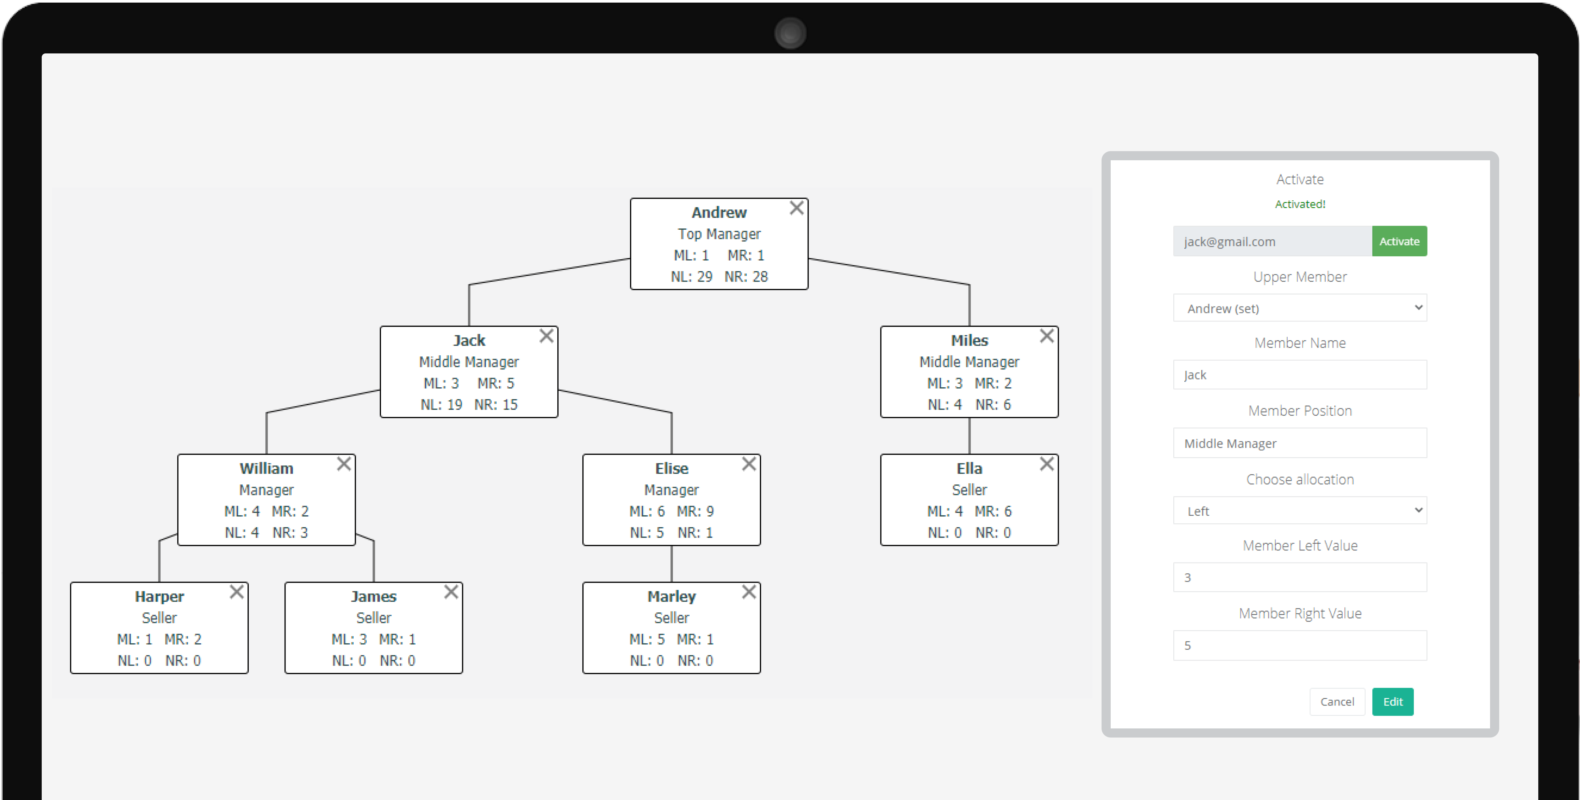Select the James node name
The height and width of the screenshot is (800, 1580).
click(x=373, y=596)
